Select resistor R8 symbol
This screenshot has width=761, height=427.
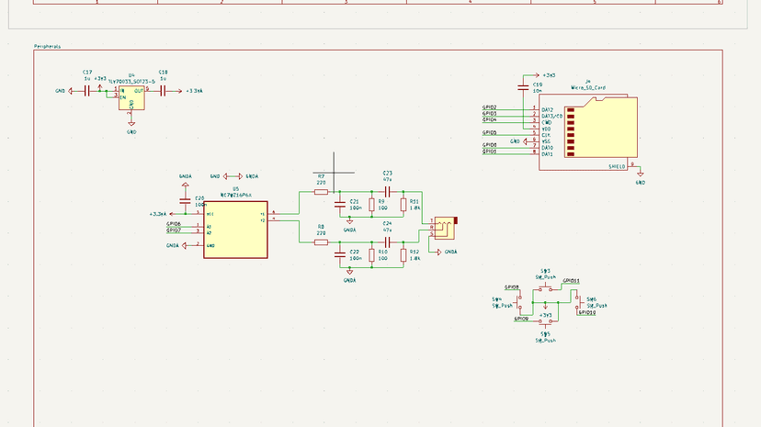pos(321,242)
